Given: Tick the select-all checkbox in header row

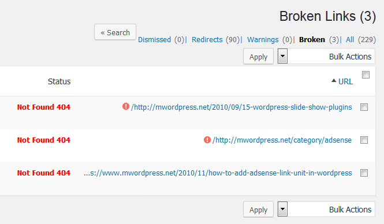Looking at the screenshot, I should tap(366, 74).
